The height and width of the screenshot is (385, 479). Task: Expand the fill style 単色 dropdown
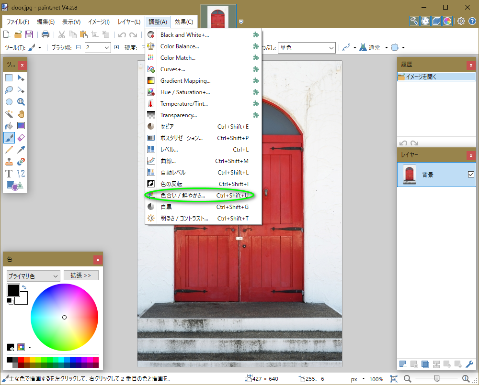click(x=307, y=48)
